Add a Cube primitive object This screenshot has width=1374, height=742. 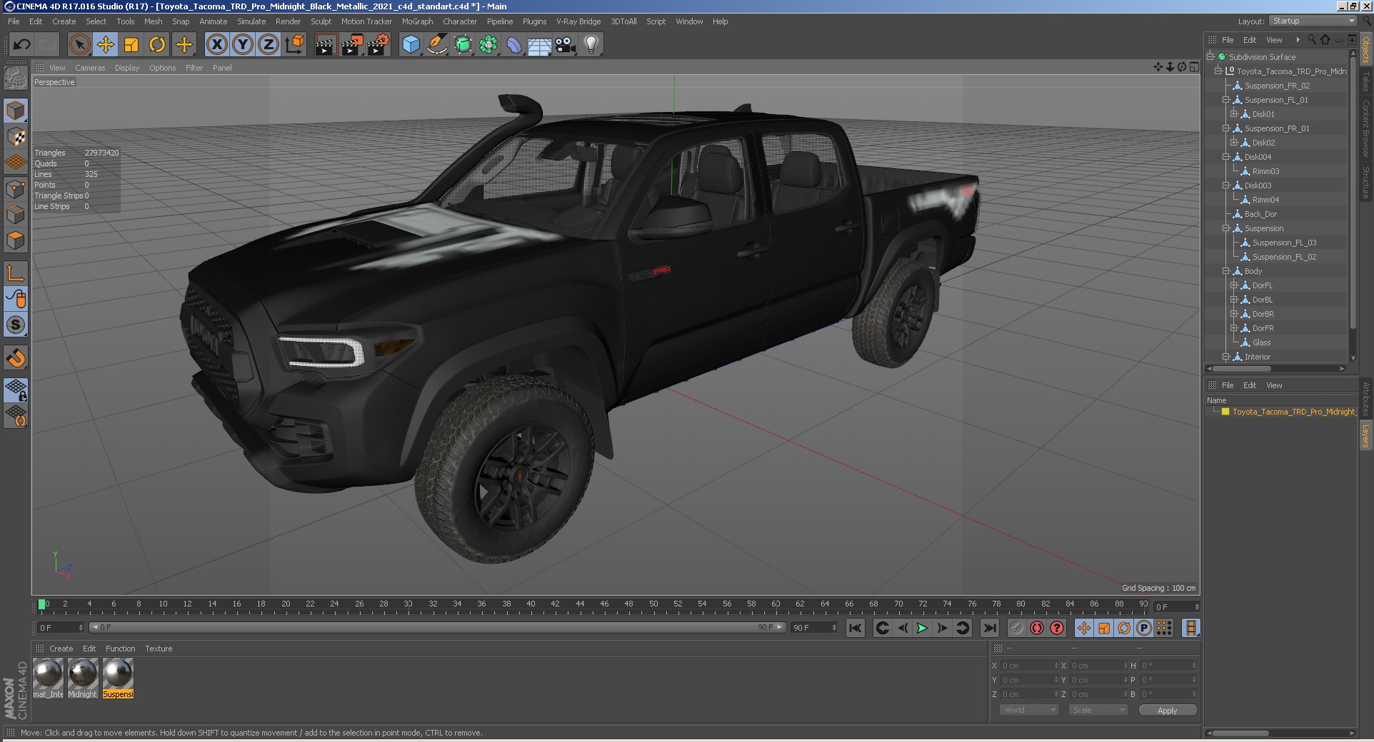[411, 45]
